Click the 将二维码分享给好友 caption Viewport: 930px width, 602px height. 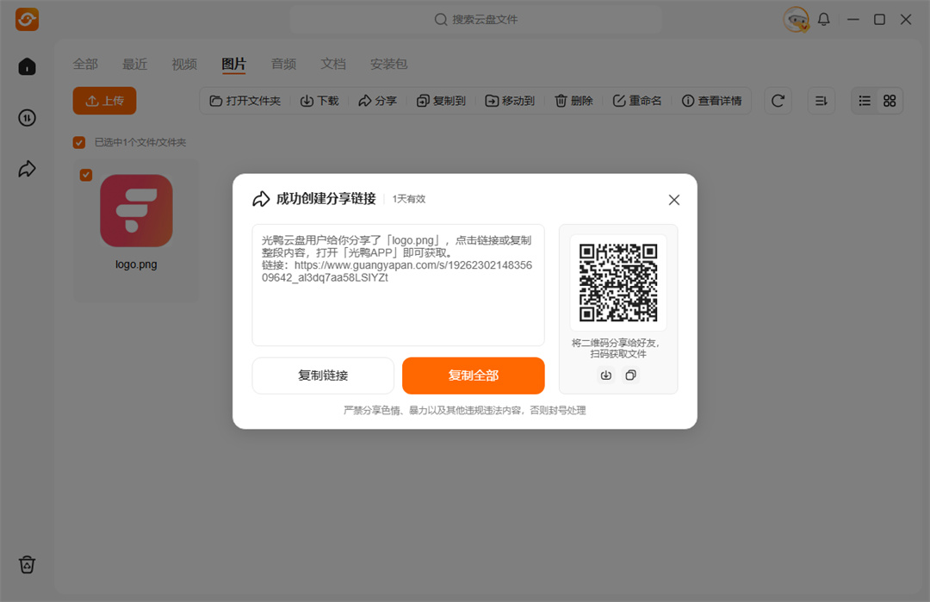click(x=618, y=348)
